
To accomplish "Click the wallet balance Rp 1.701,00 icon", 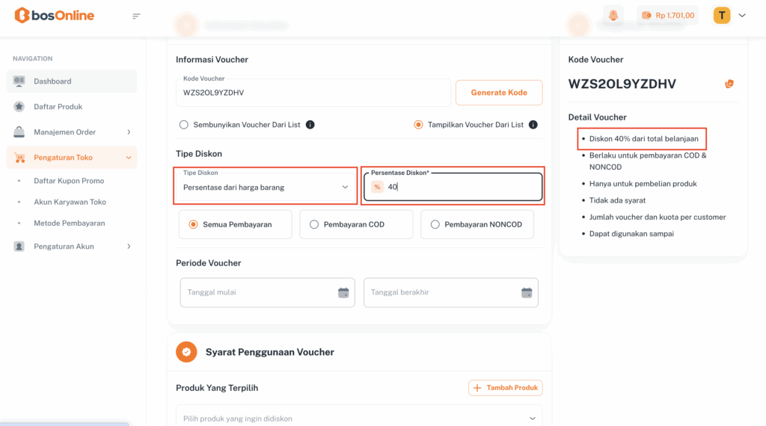I will [646, 16].
